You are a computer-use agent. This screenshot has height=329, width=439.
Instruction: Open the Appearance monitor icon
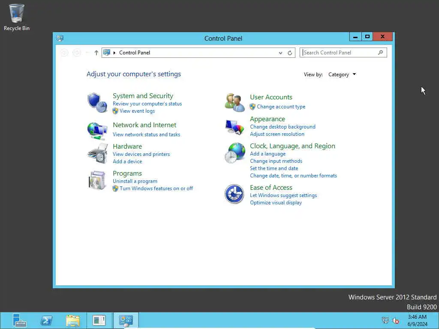tap(235, 127)
